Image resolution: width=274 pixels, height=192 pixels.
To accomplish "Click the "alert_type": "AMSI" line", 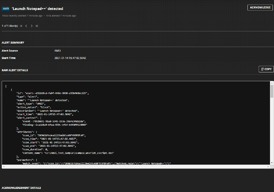I will coord(31,104).
